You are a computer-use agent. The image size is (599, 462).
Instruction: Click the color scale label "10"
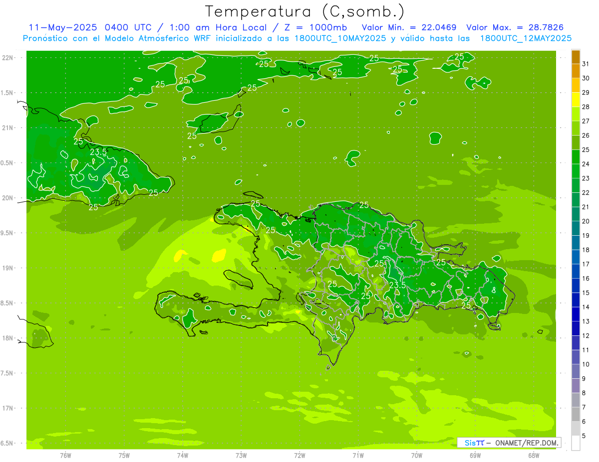586,364
